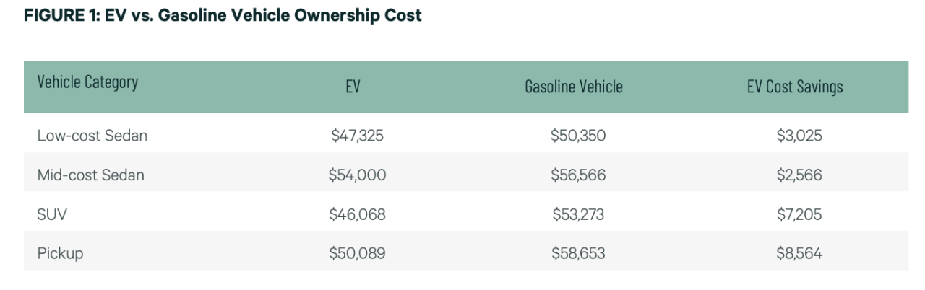
Task: Click the Mid-cost Sedan row label
Action: pos(90,175)
